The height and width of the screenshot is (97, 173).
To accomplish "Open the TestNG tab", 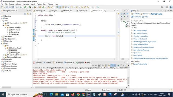I will pos(88,63).
